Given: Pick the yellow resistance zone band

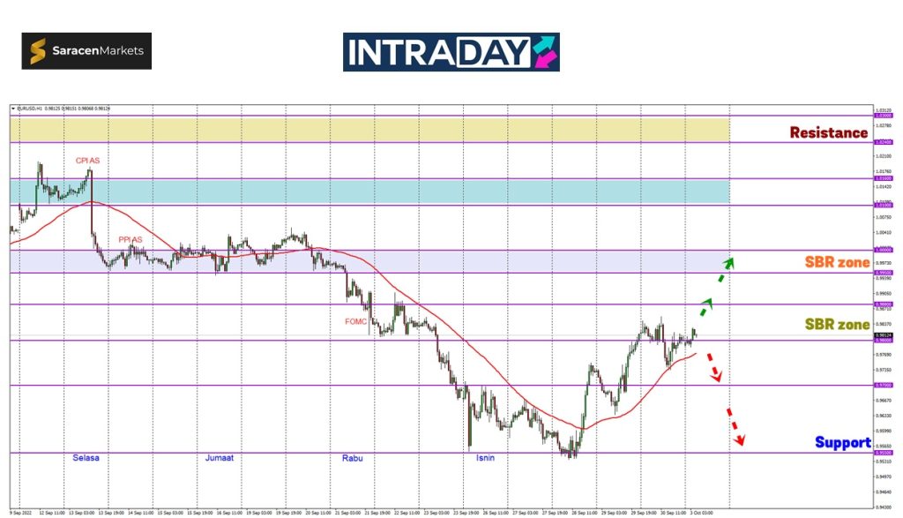Looking at the screenshot, I should tap(370, 129).
